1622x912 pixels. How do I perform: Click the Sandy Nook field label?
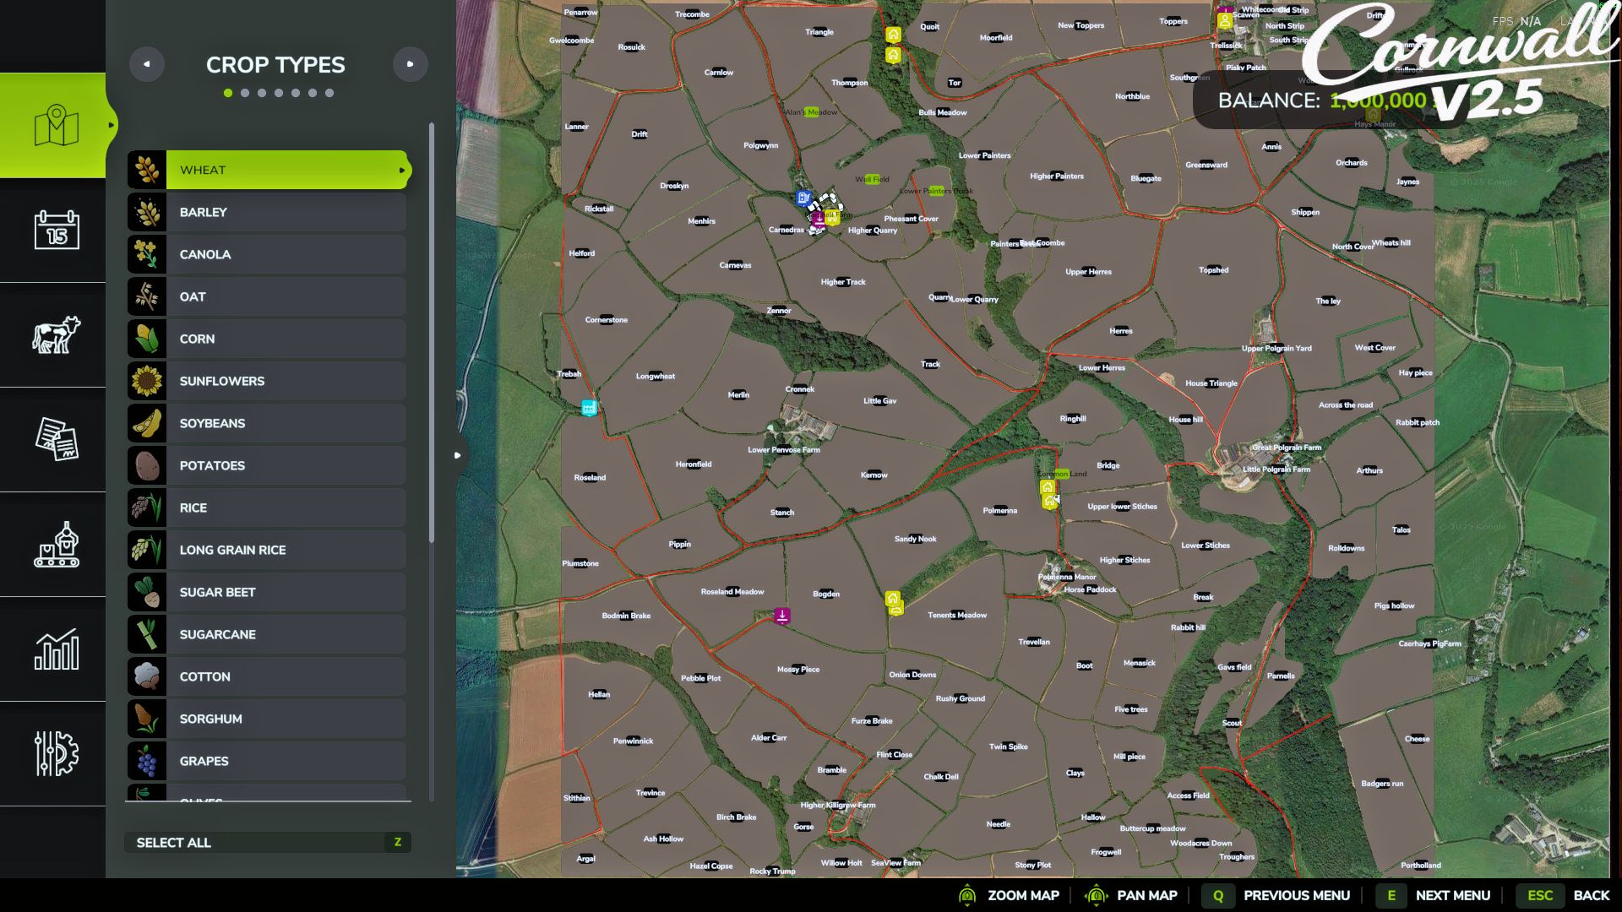(915, 539)
